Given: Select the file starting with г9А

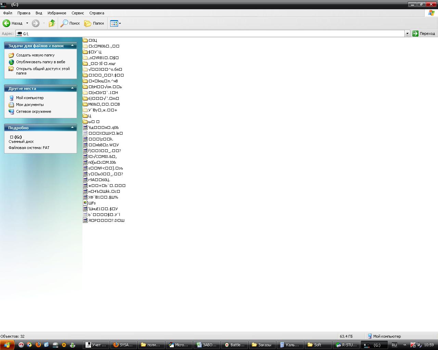Looking at the screenshot, I should [97, 180].
